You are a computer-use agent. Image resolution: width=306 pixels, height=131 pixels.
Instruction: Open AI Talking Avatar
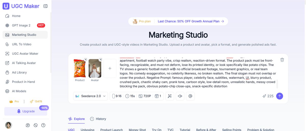(x=25, y=63)
